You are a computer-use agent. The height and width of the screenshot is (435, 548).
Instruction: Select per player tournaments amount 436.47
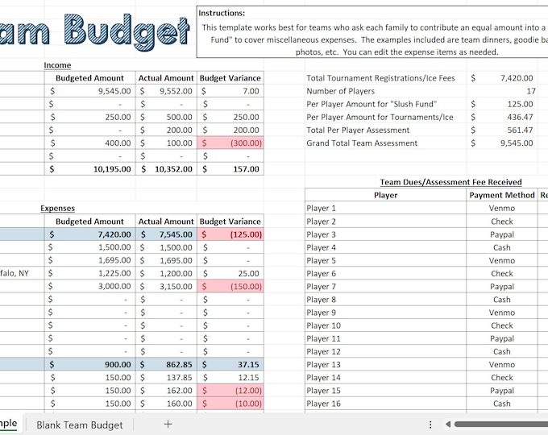(501, 117)
